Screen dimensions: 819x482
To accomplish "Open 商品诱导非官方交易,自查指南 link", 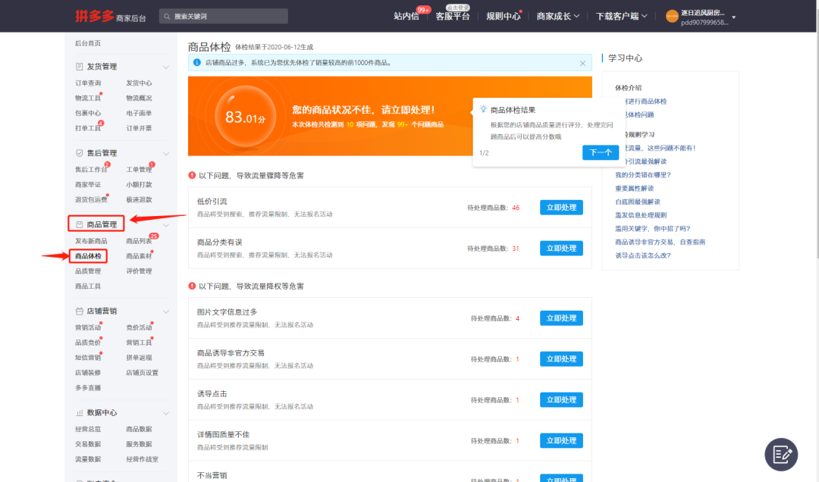I will [660, 243].
